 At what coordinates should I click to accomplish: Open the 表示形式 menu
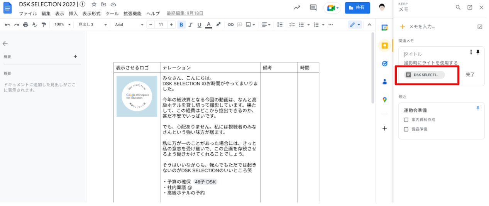pos(91,14)
